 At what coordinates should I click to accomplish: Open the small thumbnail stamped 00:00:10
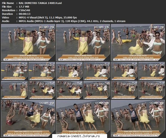click(x=152, y=90)
